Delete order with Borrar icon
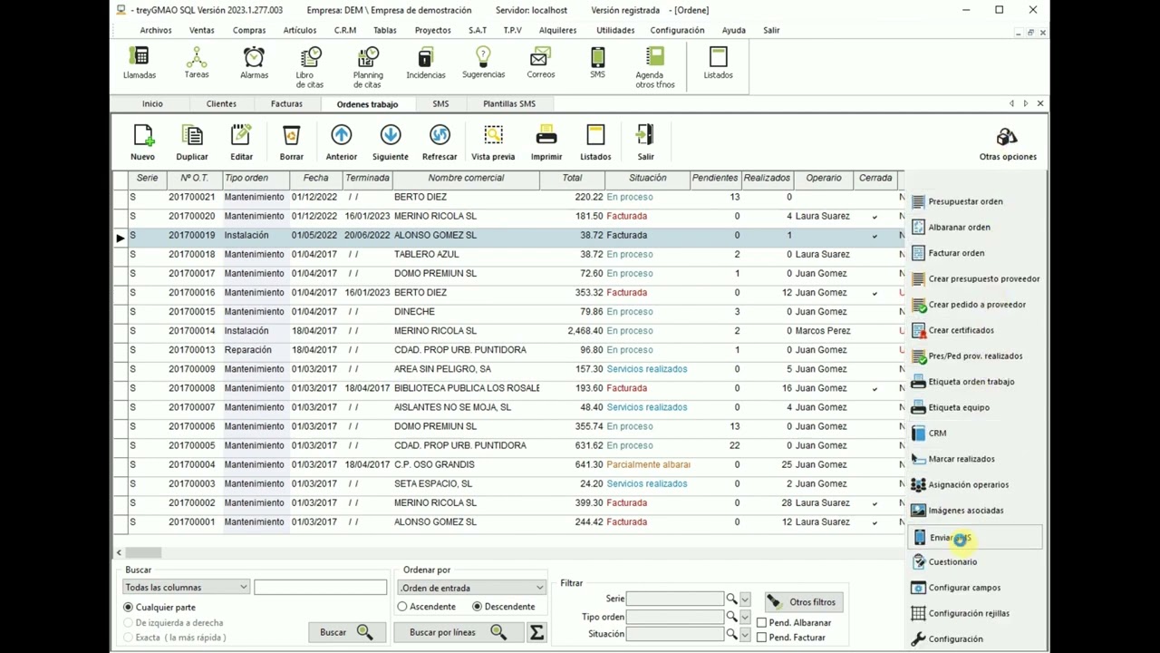Viewport: 1160px width, 653px height. point(291,143)
